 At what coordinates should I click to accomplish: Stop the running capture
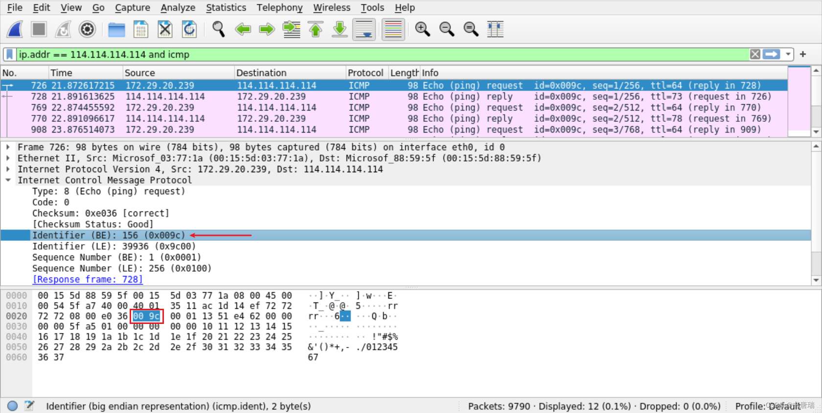[39, 29]
